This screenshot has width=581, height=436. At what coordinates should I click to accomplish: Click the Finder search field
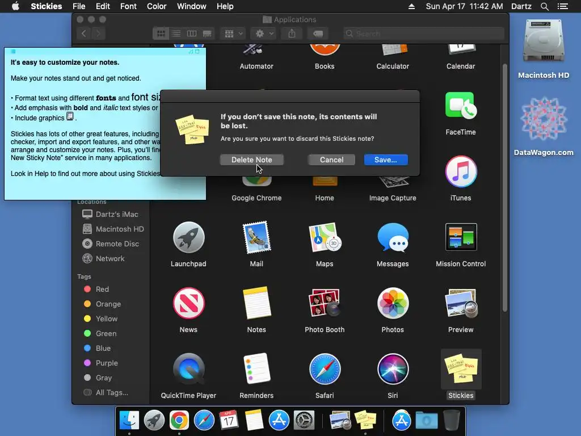[x=423, y=33]
